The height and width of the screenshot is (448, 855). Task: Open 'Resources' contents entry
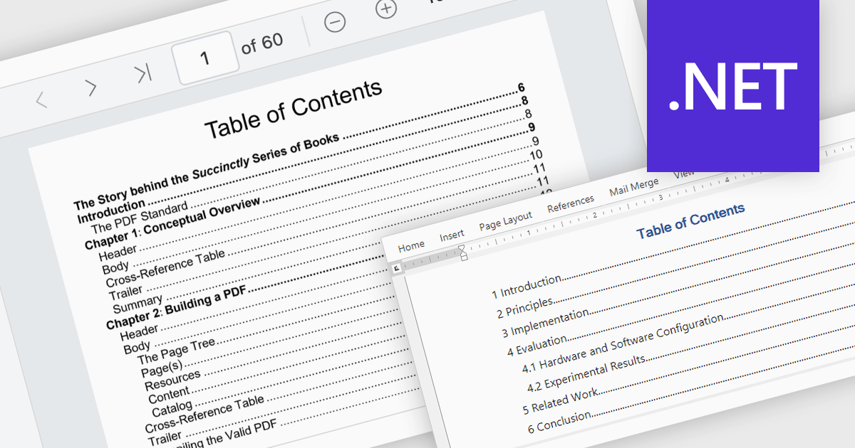pos(172,379)
